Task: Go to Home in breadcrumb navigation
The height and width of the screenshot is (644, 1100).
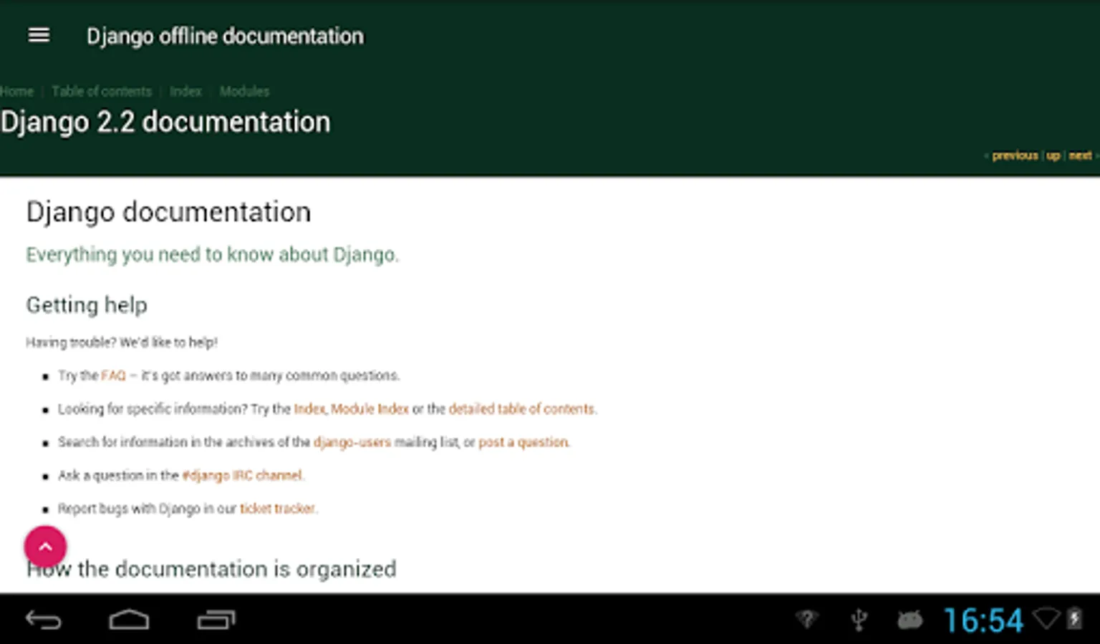Action: [x=16, y=92]
